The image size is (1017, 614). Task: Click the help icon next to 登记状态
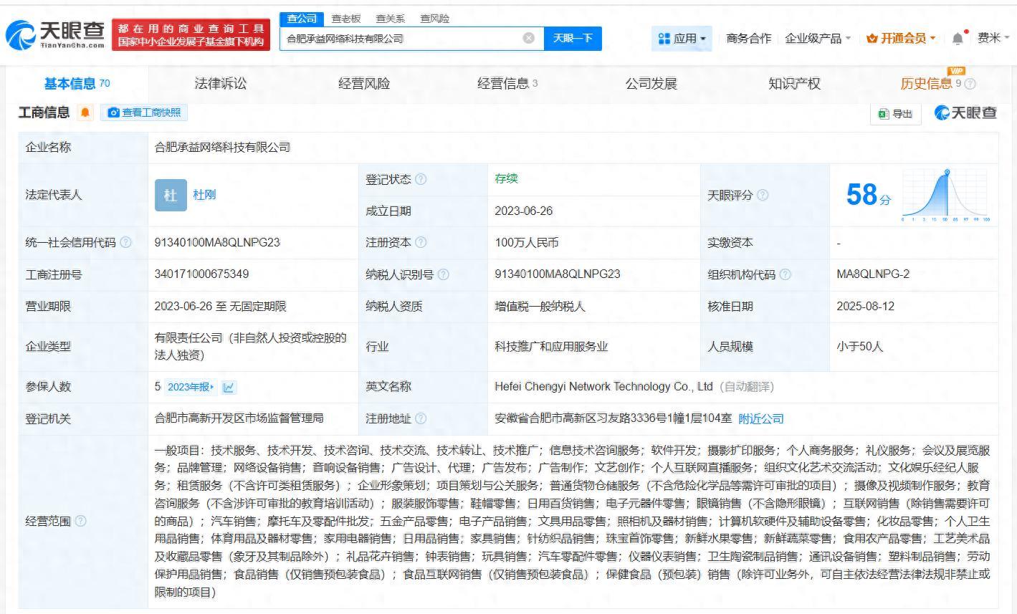[421, 179]
